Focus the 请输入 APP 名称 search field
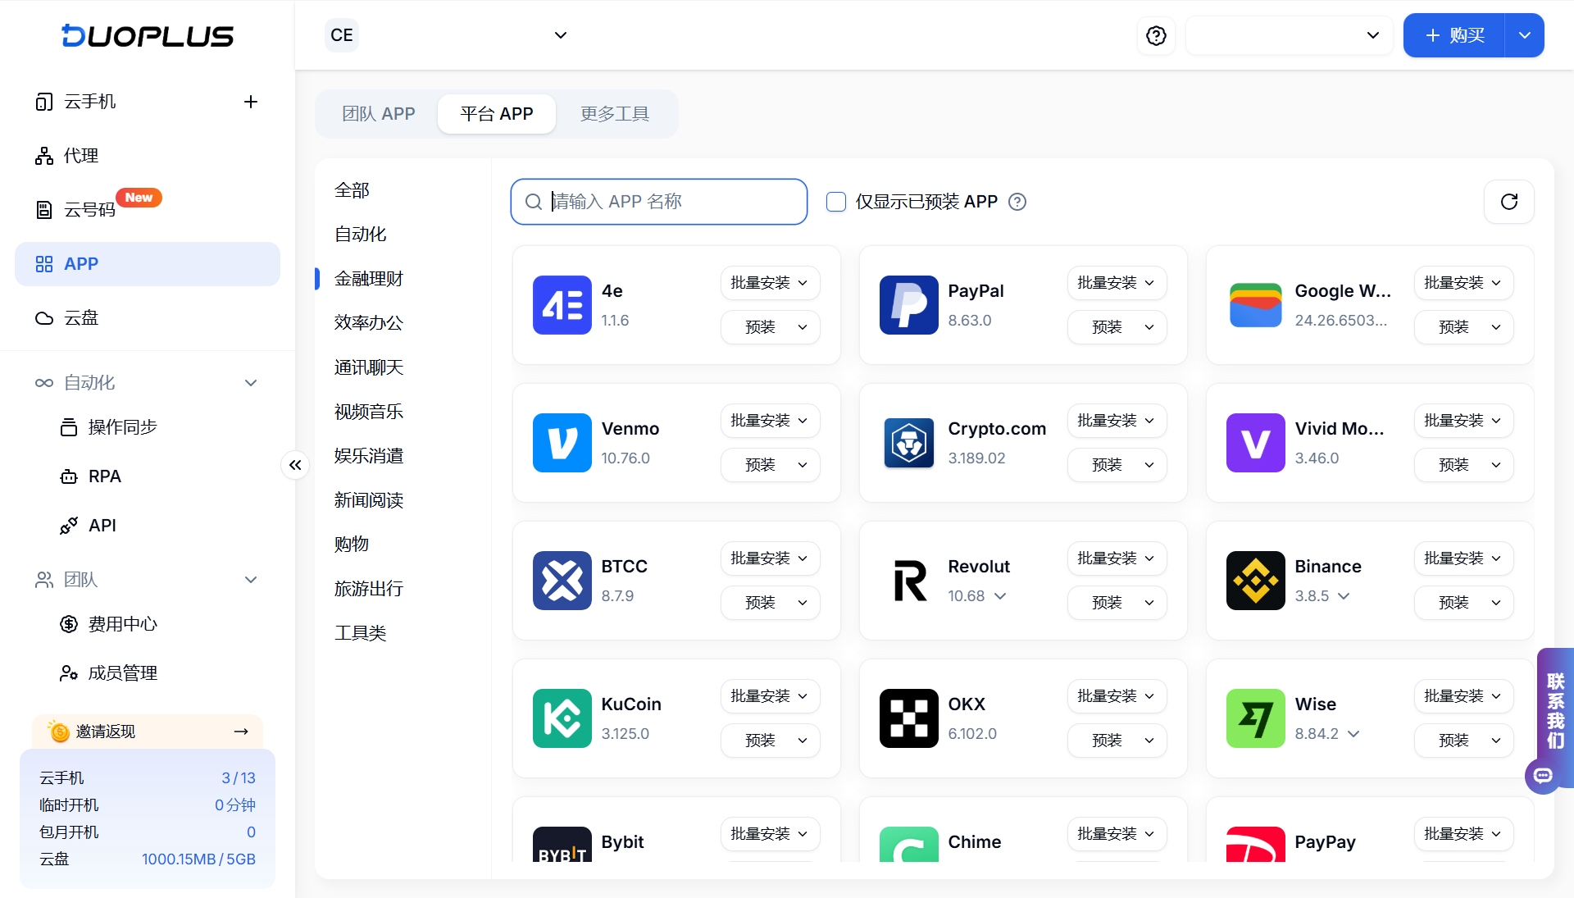This screenshot has height=898, width=1574. pos(659,202)
